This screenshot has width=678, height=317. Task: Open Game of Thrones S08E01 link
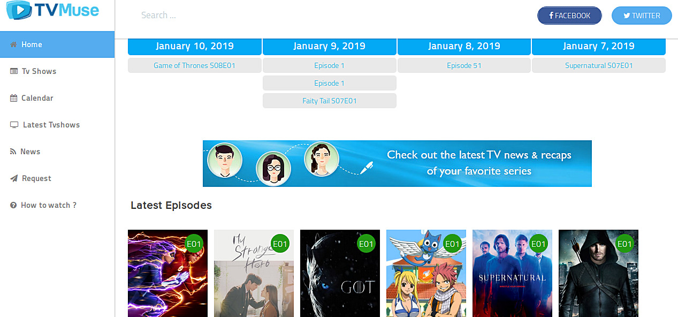click(195, 65)
